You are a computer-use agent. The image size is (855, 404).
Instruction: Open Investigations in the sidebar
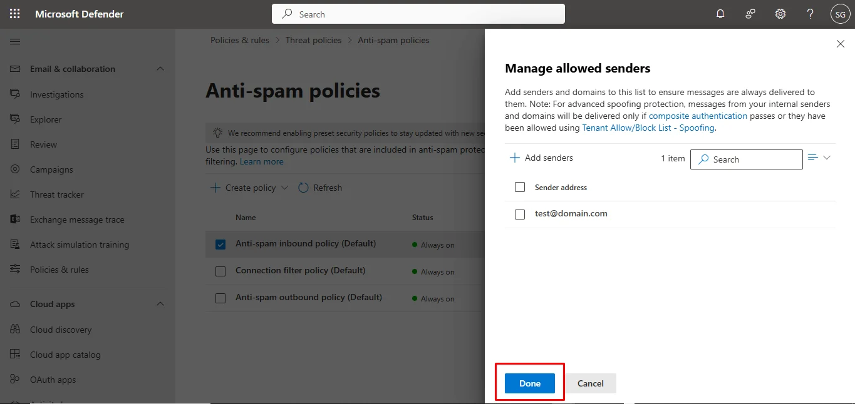pos(56,94)
